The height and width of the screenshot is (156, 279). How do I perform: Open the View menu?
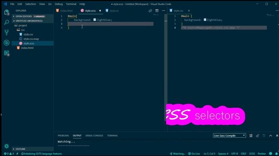[x=42, y=4]
